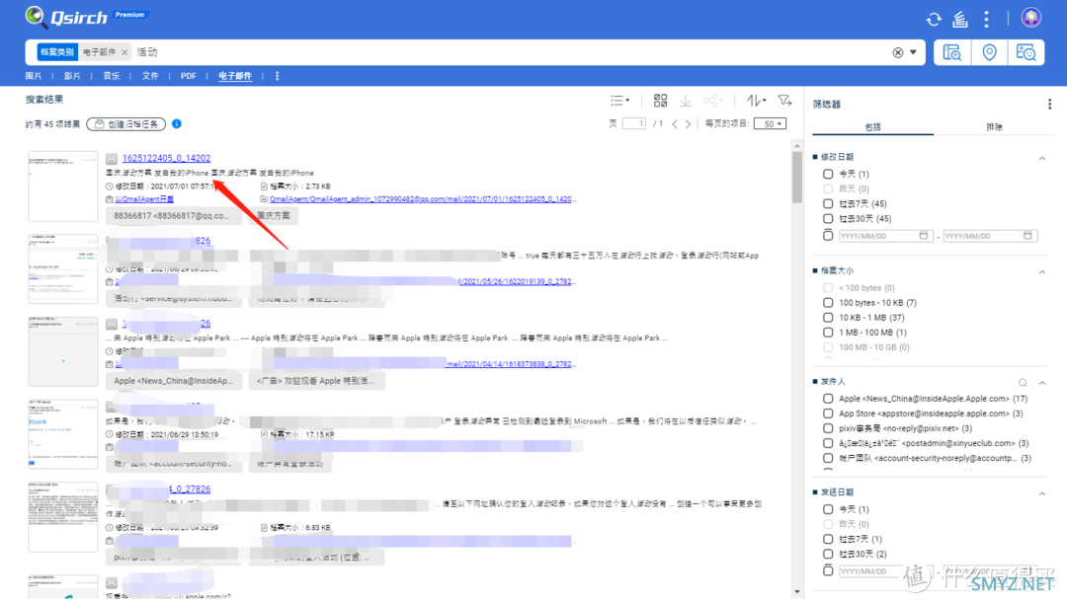This screenshot has width=1067, height=603.
Task: Collapse the 修改日期 filter section
Action: point(1042,158)
